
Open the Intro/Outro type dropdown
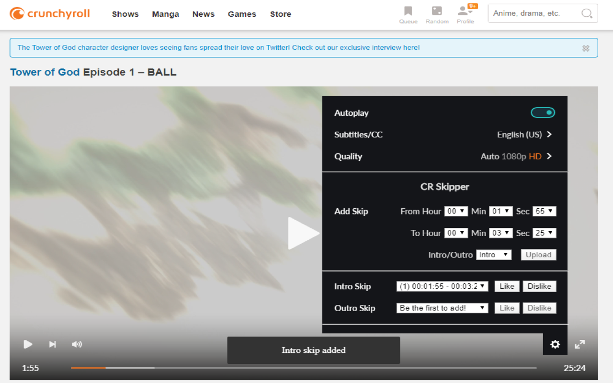pyautogui.click(x=494, y=255)
